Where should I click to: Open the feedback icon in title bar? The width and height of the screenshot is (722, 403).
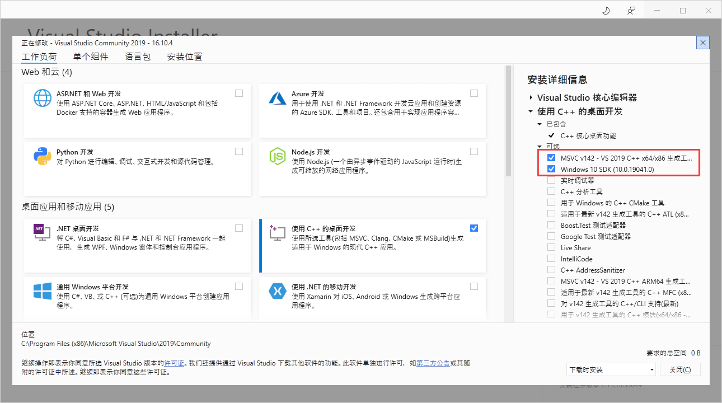[631, 11]
